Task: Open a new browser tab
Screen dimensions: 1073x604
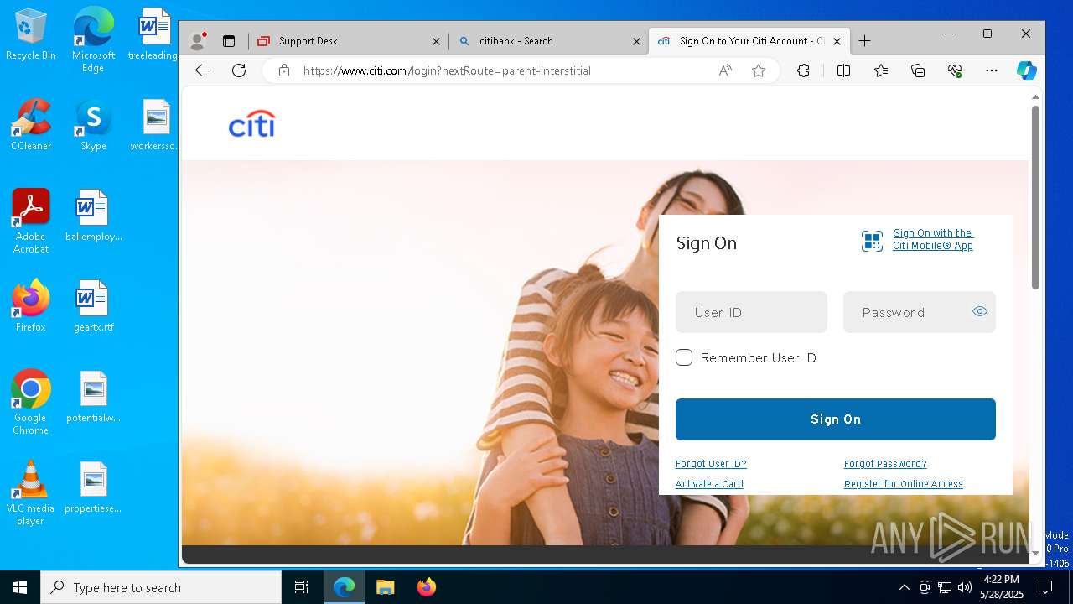Action: point(865,40)
